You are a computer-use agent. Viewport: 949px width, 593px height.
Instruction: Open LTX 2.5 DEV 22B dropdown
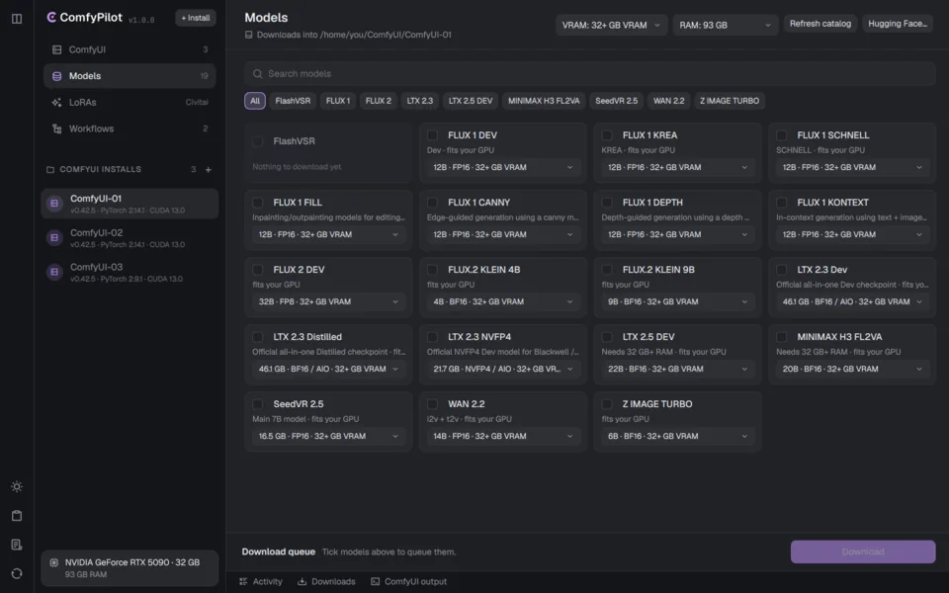point(678,369)
